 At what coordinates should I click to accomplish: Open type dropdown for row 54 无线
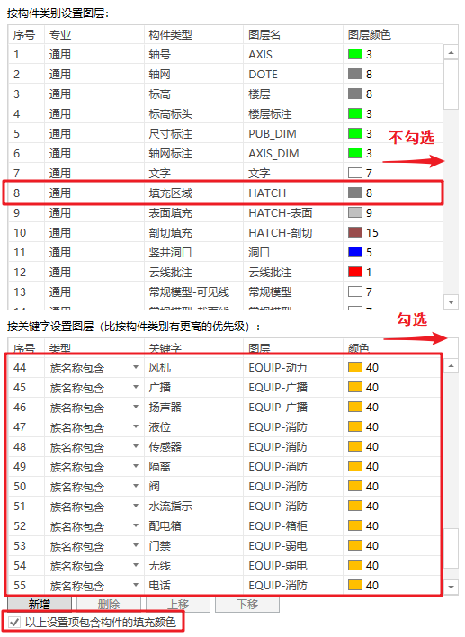coord(136,565)
